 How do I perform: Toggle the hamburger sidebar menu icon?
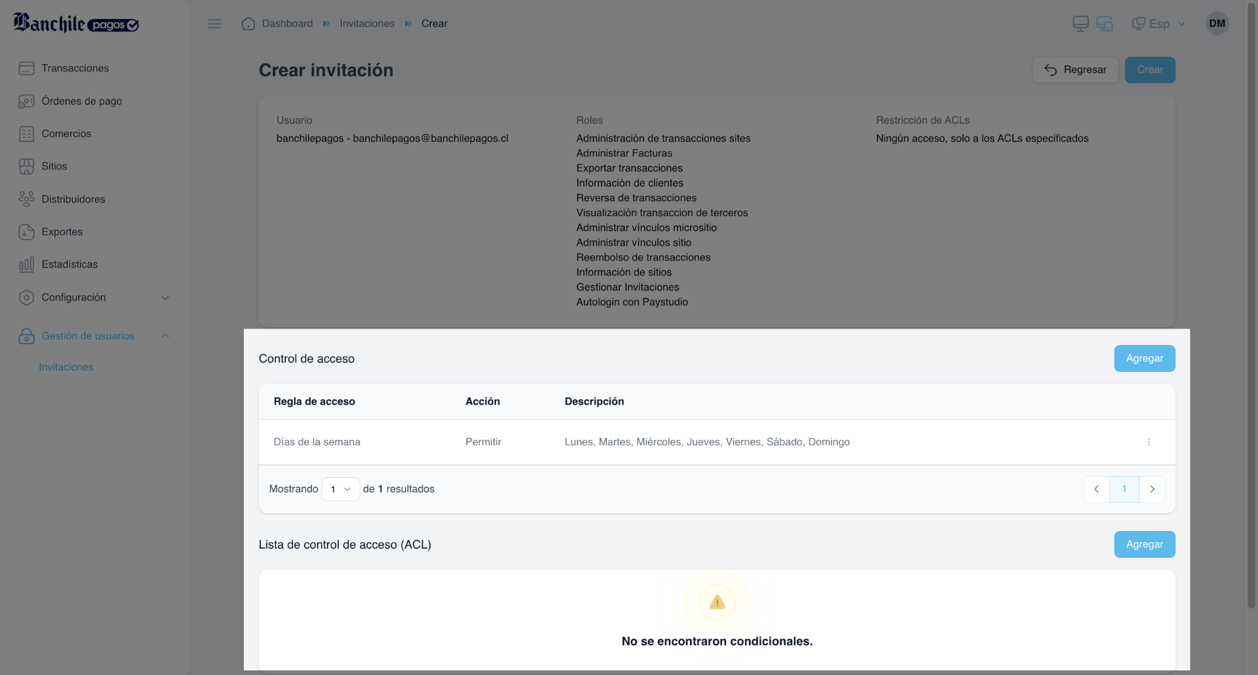tap(214, 24)
